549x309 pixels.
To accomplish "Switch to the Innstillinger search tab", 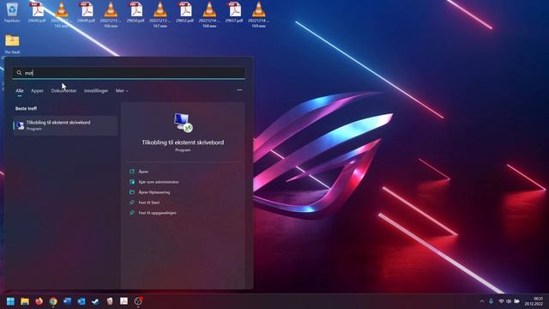I will click(96, 91).
